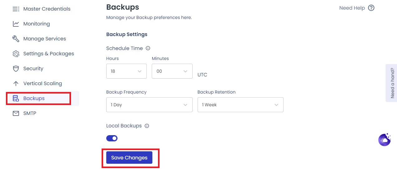Select Backups in the sidebar menu

[x=34, y=98]
